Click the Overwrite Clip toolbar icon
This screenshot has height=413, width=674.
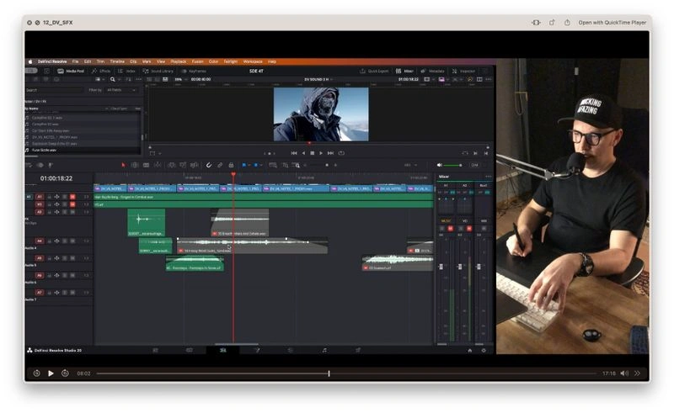click(183, 165)
